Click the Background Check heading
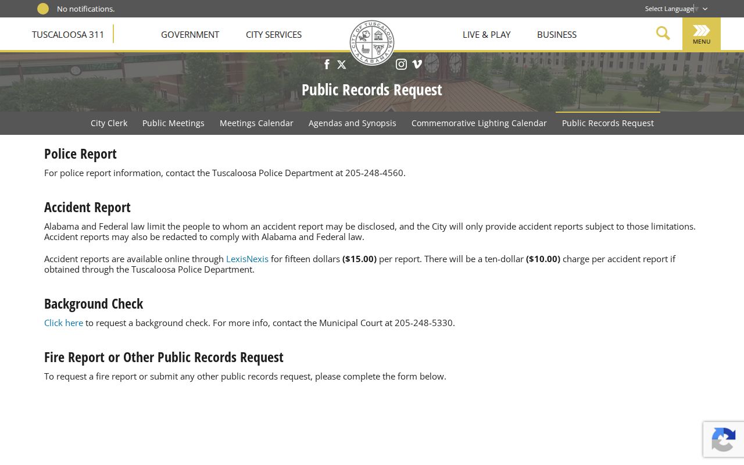This screenshot has height=465, width=744. pos(94,304)
